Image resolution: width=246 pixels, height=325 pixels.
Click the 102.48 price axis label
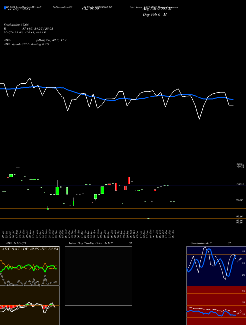pyautogui.click(x=240, y=184)
